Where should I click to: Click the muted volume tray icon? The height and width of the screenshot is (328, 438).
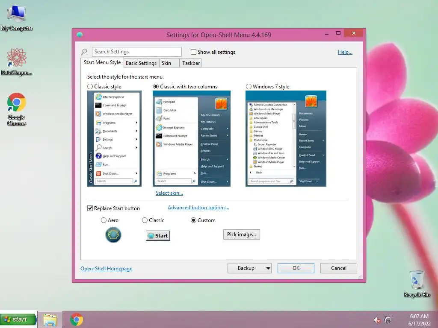pyautogui.click(x=377, y=320)
